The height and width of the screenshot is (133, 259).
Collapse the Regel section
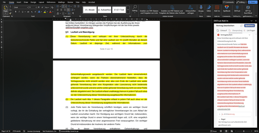220,119
